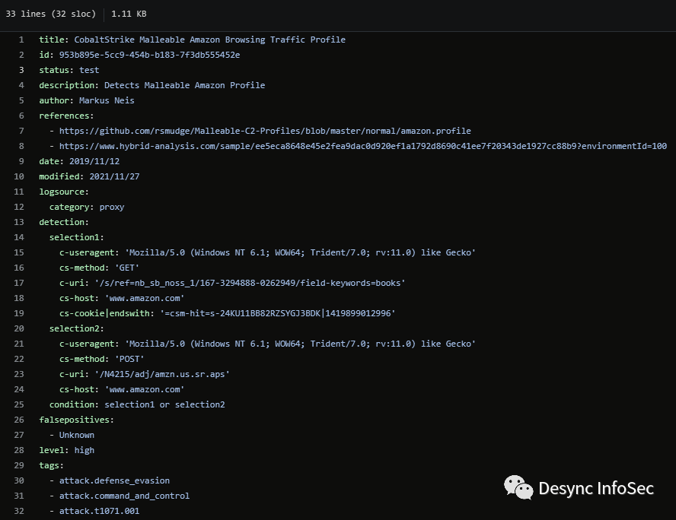Click the '33 lines (32 sloc)' text
The width and height of the screenshot is (676, 520).
(50, 14)
